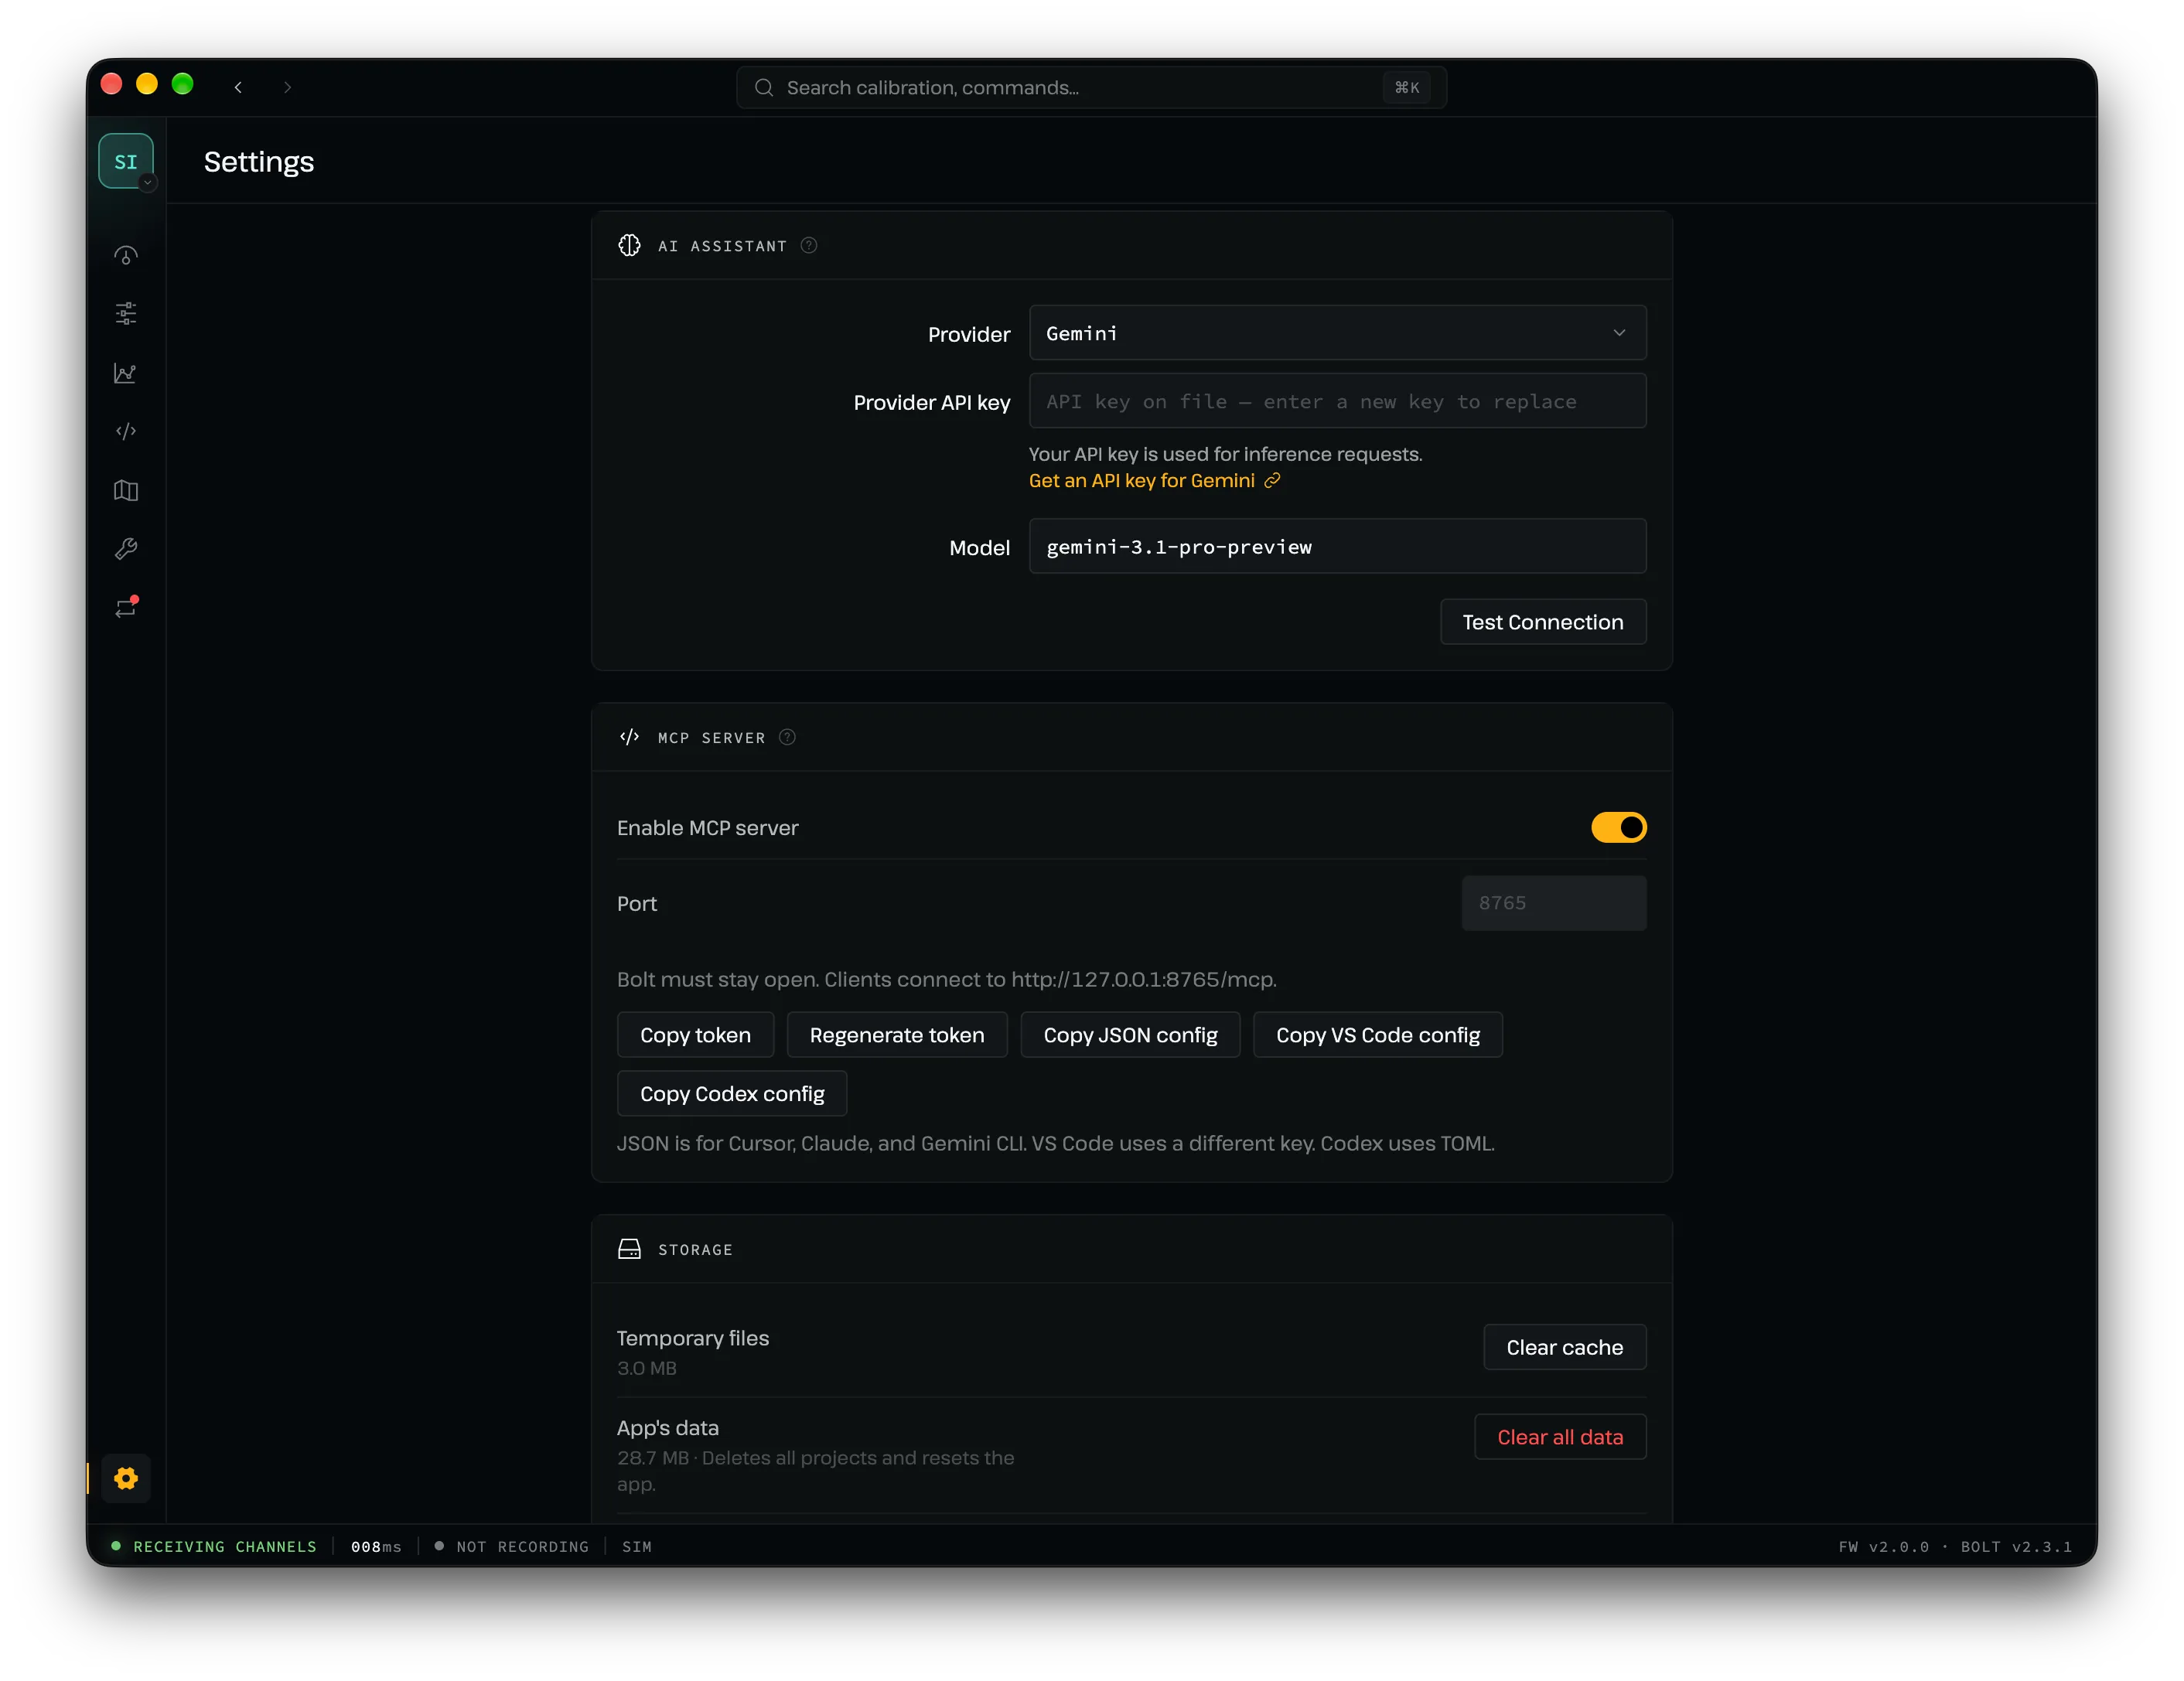2184x1681 pixels.
Task: Click Regenerate token button
Action: tap(896, 1035)
